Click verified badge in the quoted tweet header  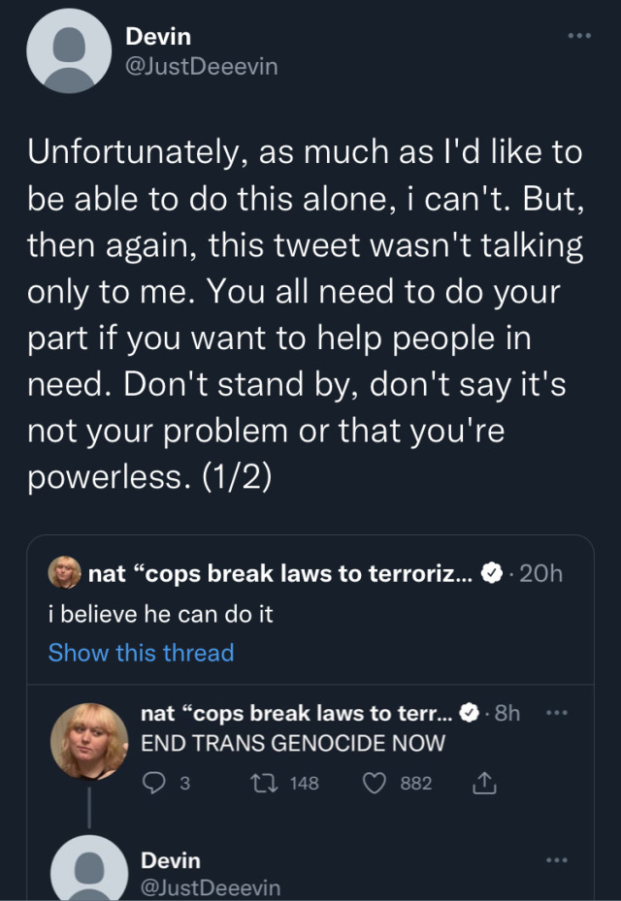click(x=492, y=573)
